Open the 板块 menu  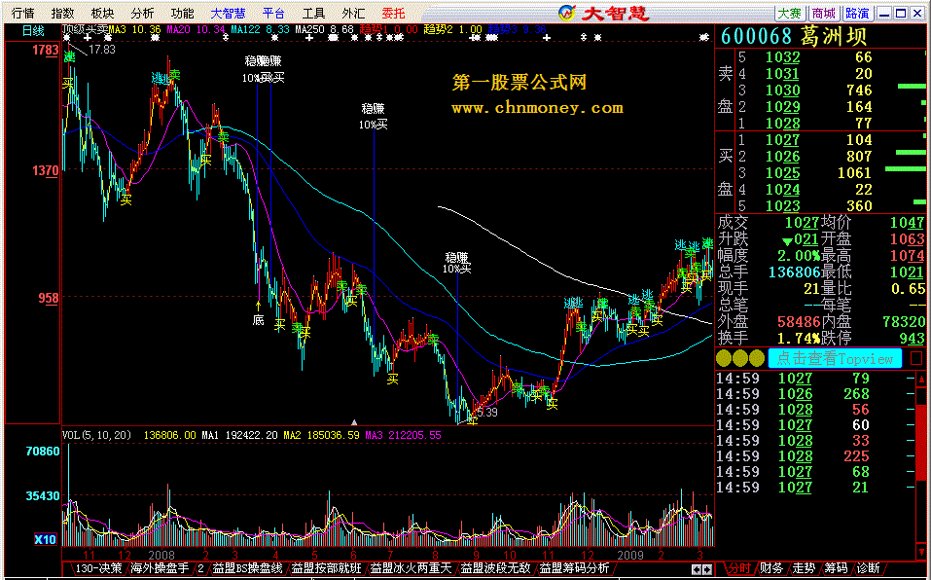103,13
